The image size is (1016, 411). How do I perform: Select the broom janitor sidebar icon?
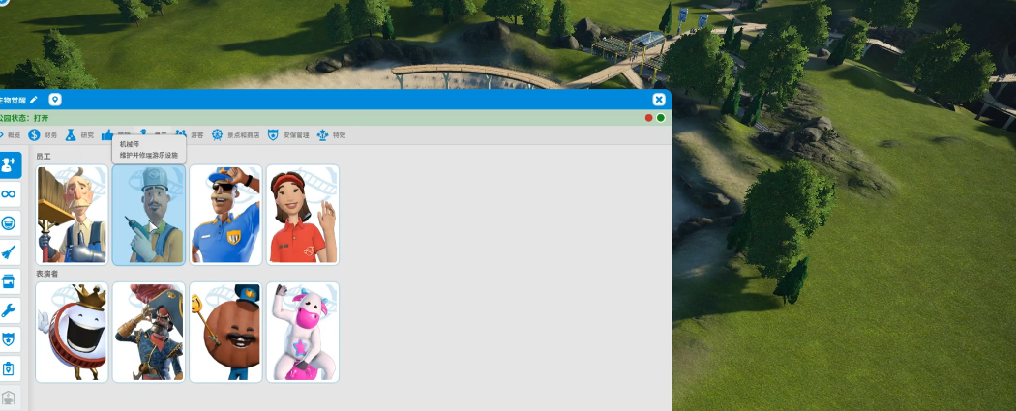(9, 252)
